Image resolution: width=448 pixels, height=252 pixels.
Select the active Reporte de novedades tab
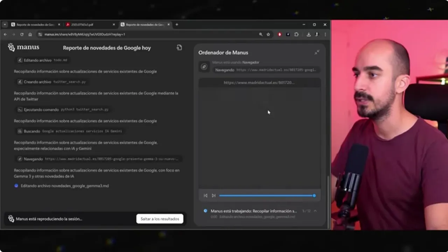click(145, 24)
